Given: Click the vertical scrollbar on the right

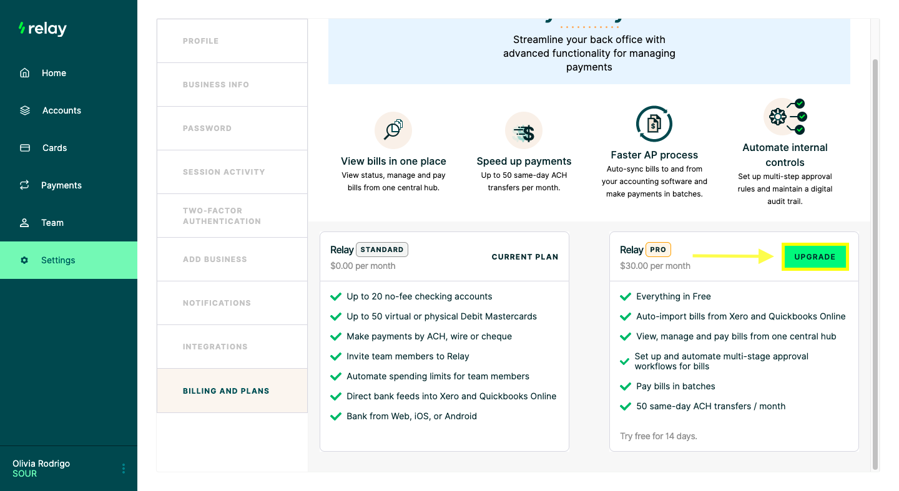Looking at the screenshot, I should coord(875,264).
